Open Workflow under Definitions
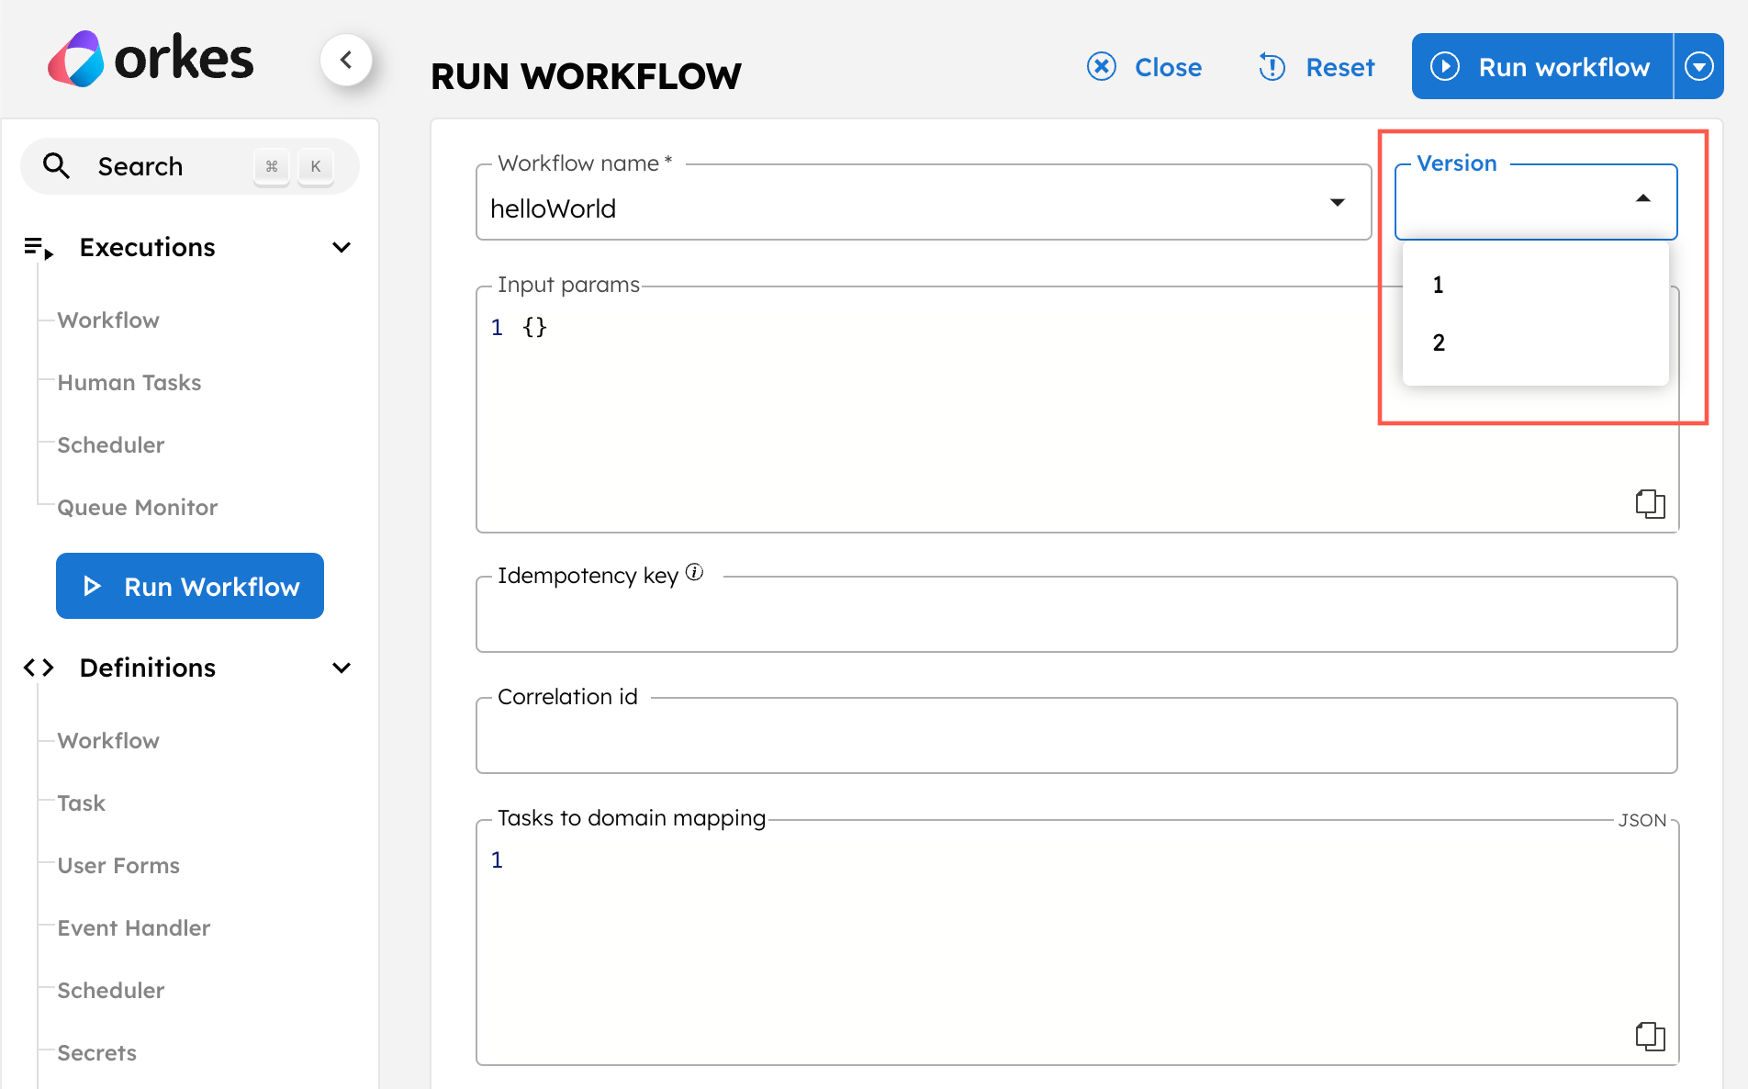The width and height of the screenshot is (1748, 1089). click(108, 741)
